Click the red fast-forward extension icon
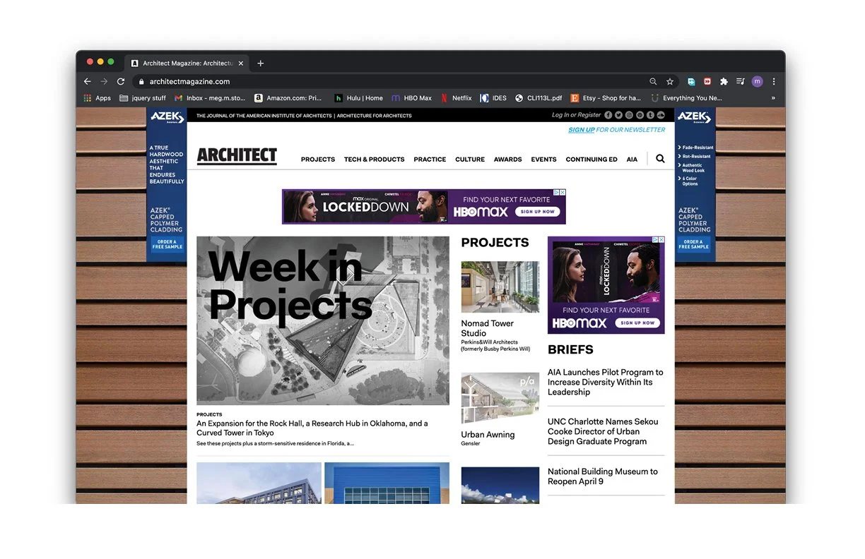The image size is (865, 559). coord(707,82)
